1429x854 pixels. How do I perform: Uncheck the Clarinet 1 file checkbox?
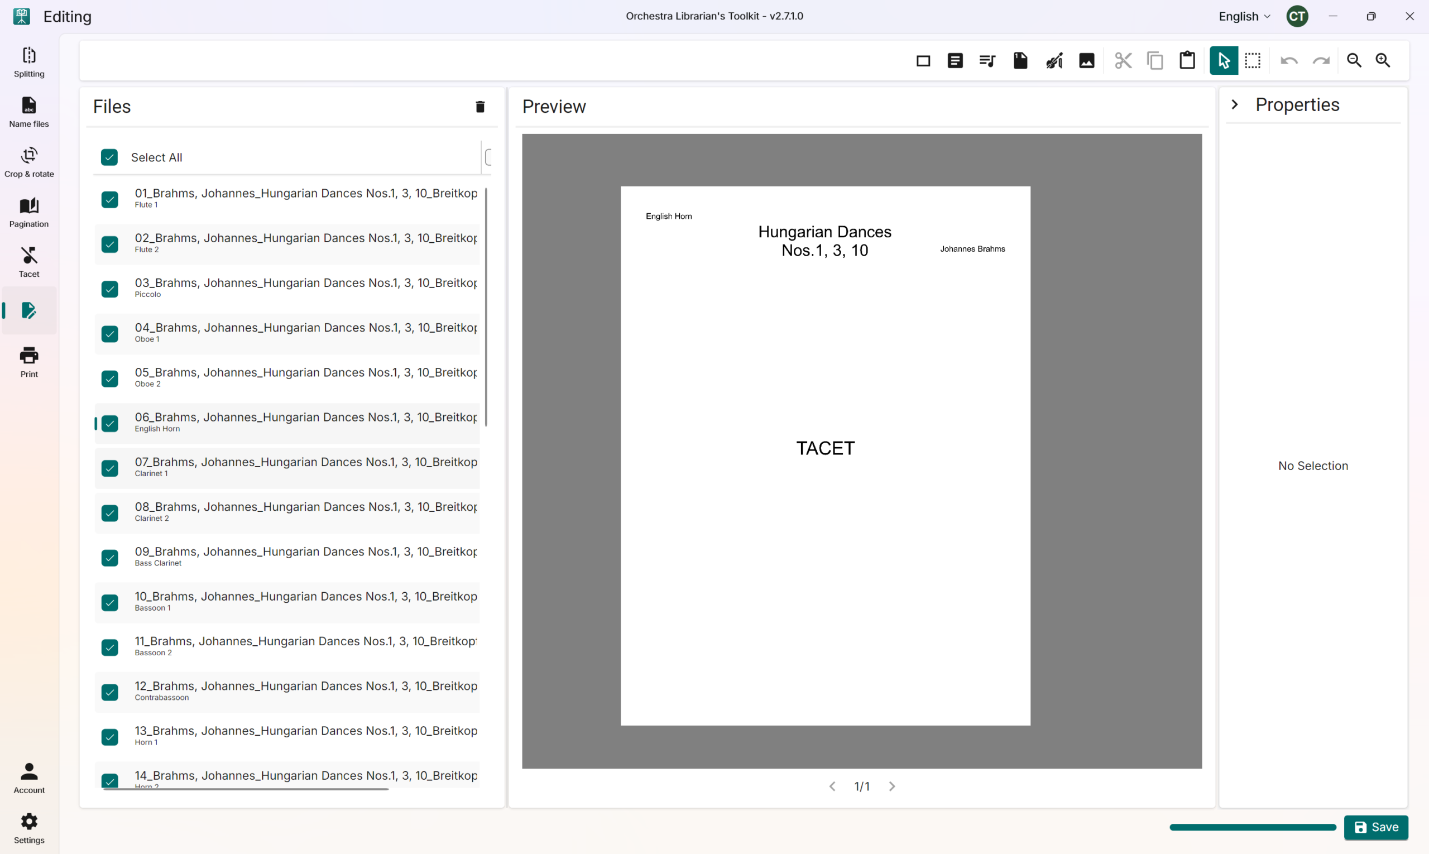coord(110,469)
